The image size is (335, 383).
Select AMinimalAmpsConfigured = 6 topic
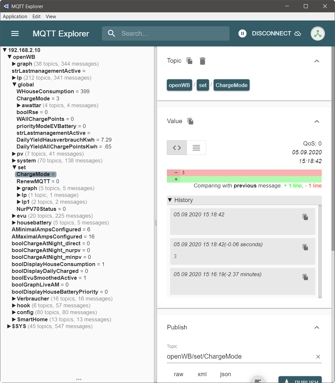point(51,229)
